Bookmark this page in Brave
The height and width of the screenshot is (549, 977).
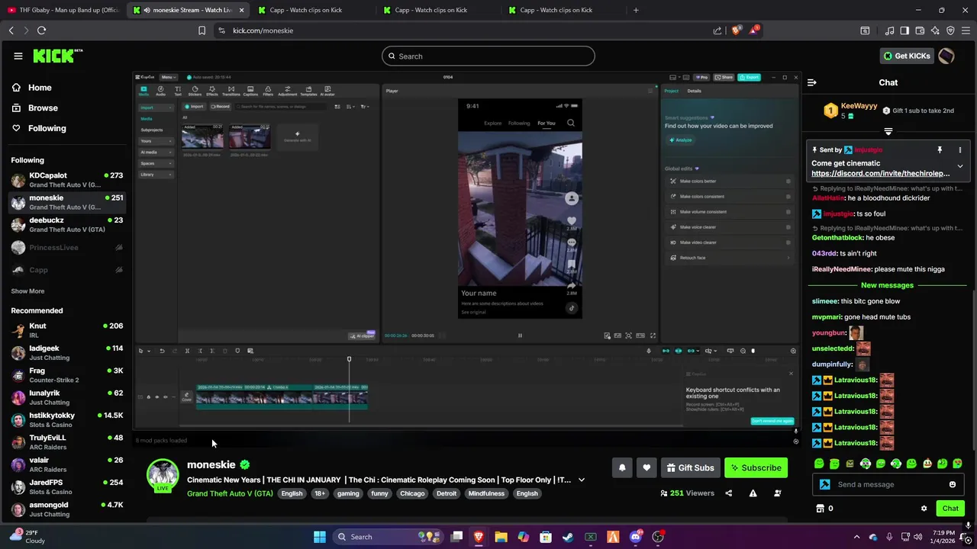click(202, 30)
